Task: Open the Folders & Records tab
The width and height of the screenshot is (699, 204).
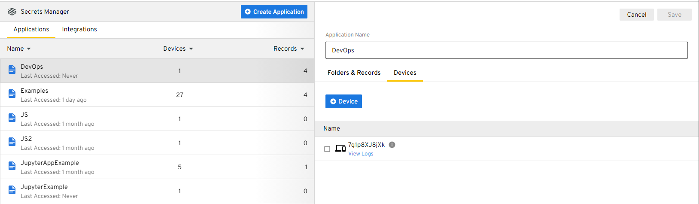Action: click(x=354, y=73)
